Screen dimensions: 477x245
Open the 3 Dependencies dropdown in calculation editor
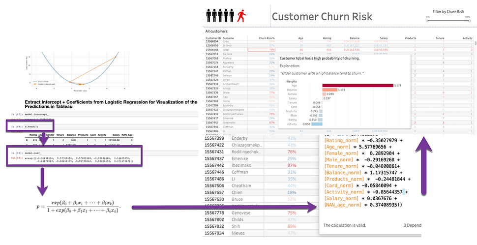click(x=413, y=225)
